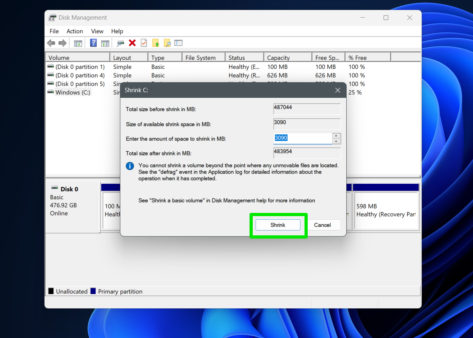Viewport: 473px width, 338px height.
Task: Click Total size before shrink value field
Action: [307, 109]
